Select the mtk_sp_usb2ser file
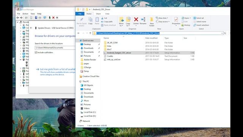The image size is (243, 137). coord(114,59)
